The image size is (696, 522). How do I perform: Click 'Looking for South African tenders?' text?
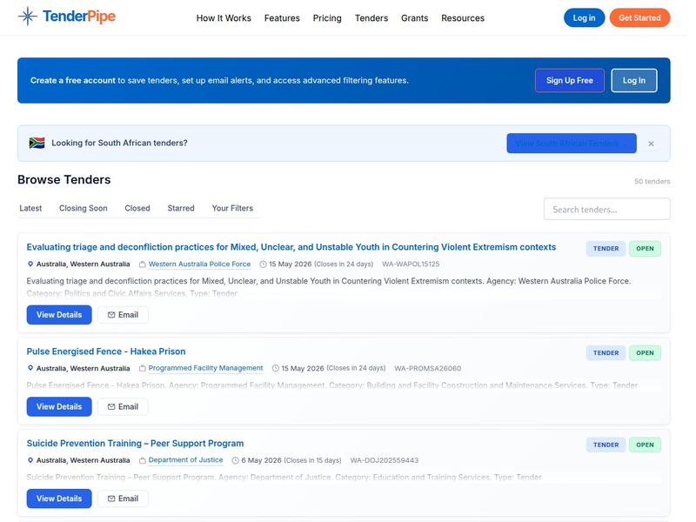tap(119, 143)
